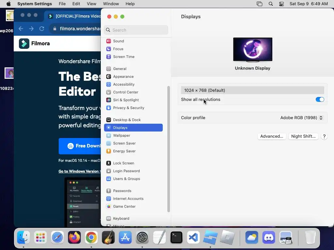Viewport: 334px width, 250px height.
Task: Select the 1024 × 768 (Default) resolution
Action: pos(252,90)
